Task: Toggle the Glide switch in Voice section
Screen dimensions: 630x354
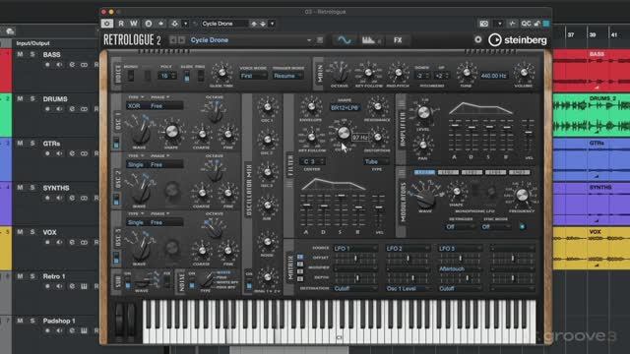Action: [186, 76]
